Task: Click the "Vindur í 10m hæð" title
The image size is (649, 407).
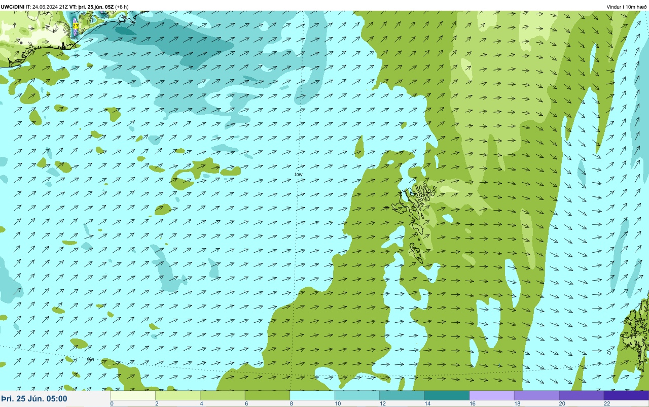Action: 627,7
